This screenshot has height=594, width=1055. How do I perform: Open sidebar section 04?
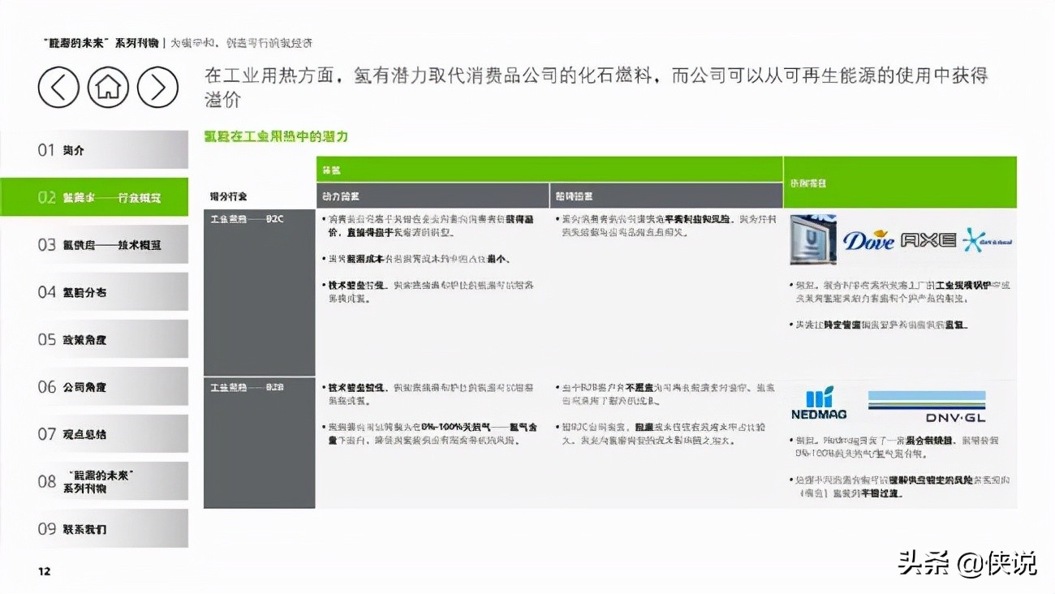click(94, 292)
